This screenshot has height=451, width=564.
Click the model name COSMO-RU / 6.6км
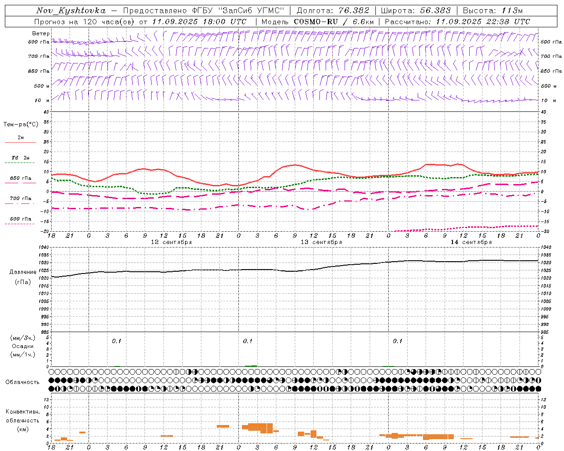point(334,22)
